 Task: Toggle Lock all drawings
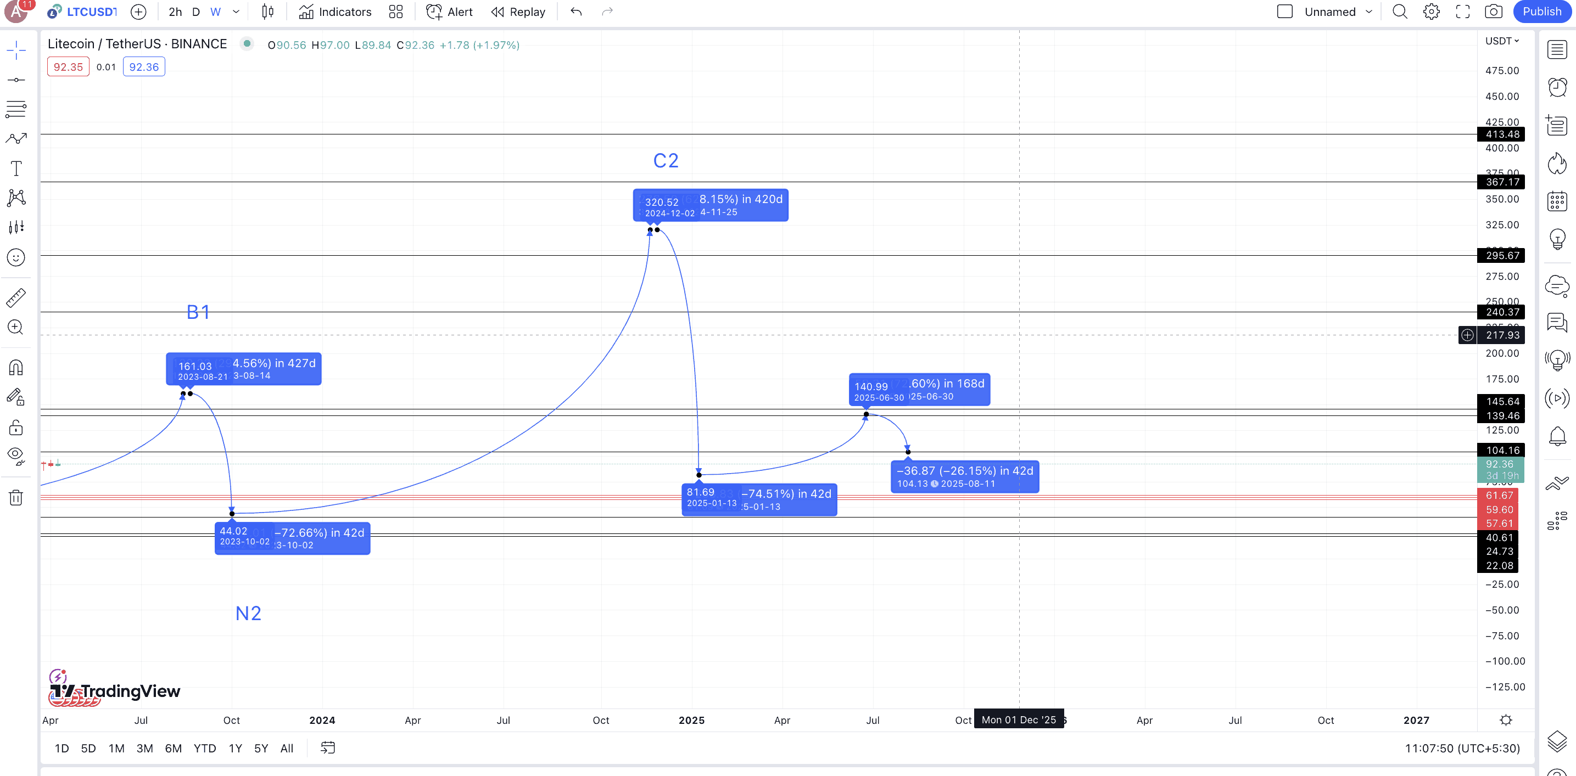click(x=16, y=427)
